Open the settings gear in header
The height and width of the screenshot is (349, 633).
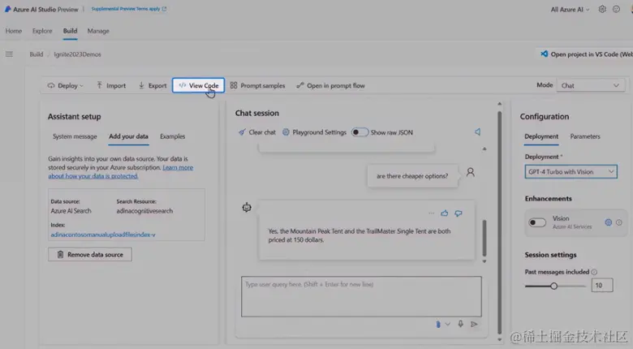tap(602, 9)
